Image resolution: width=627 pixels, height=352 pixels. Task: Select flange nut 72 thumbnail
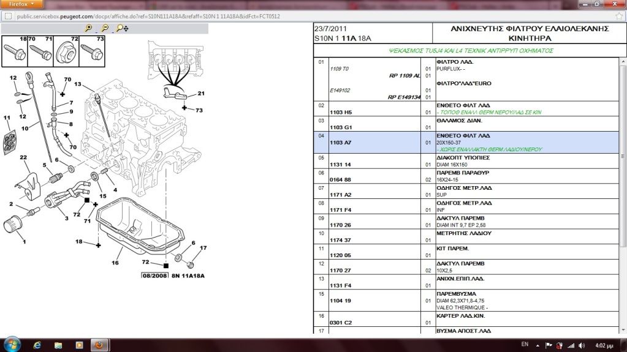pos(66,51)
